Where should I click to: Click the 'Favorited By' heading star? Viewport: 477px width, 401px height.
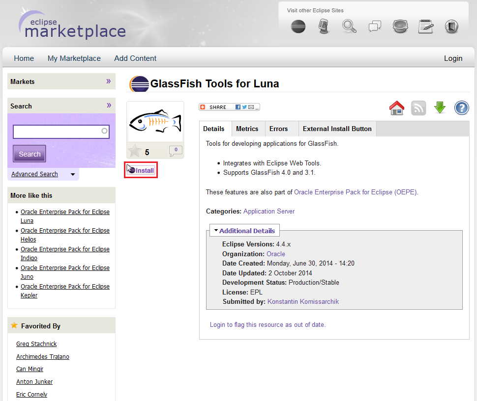tap(14, 325)
